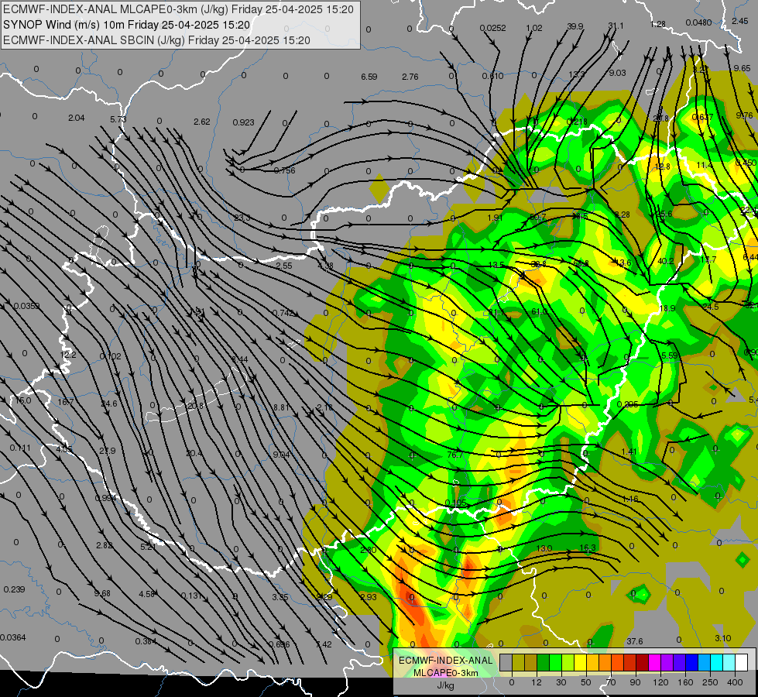The width and height of the screenshot is (758, 697).
Task: Click the map value 1.41
Action: [629, 452]
